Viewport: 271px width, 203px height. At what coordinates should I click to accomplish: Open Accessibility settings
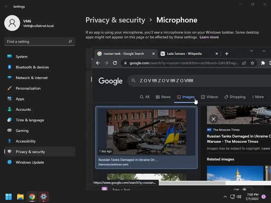40,141
